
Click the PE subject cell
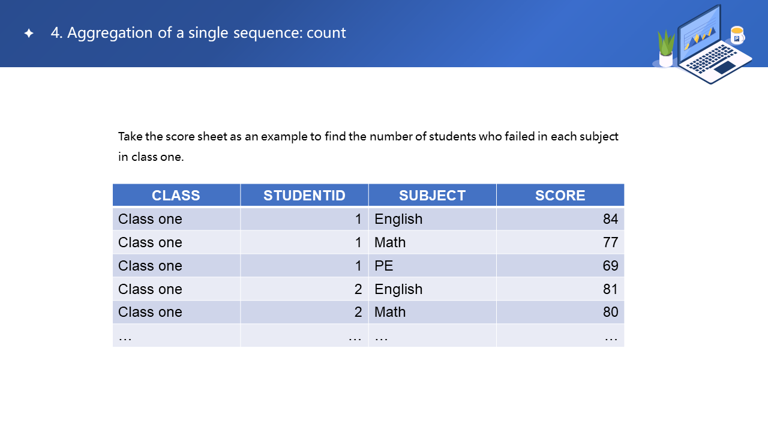pos(432,266)
